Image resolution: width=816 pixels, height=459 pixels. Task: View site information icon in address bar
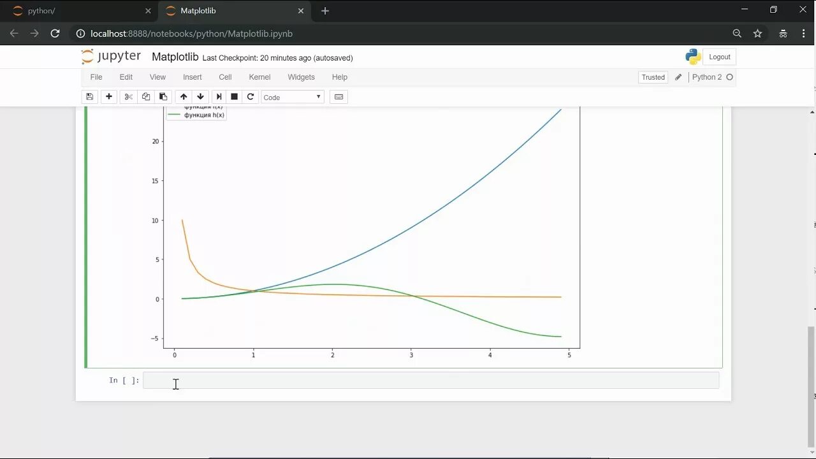pyautogui.click(x=80, y=33)
